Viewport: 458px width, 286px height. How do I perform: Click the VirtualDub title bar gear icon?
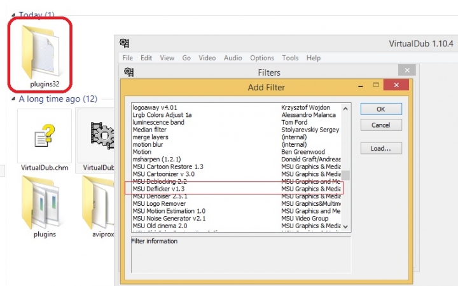point(125,43)
